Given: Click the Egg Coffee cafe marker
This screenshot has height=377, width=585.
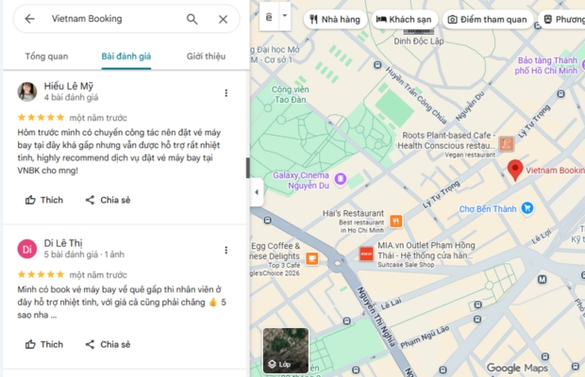Looking at the screenshot, I should (312, 258).
